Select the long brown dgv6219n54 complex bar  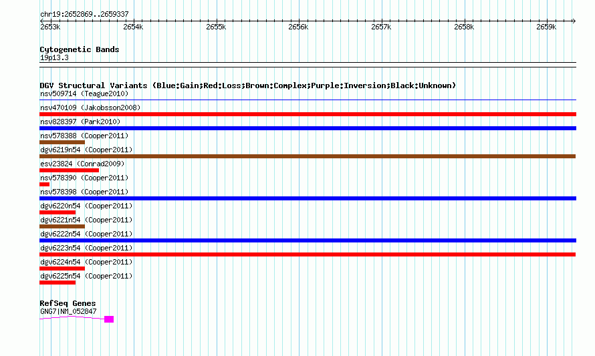[x=308, y=156]
